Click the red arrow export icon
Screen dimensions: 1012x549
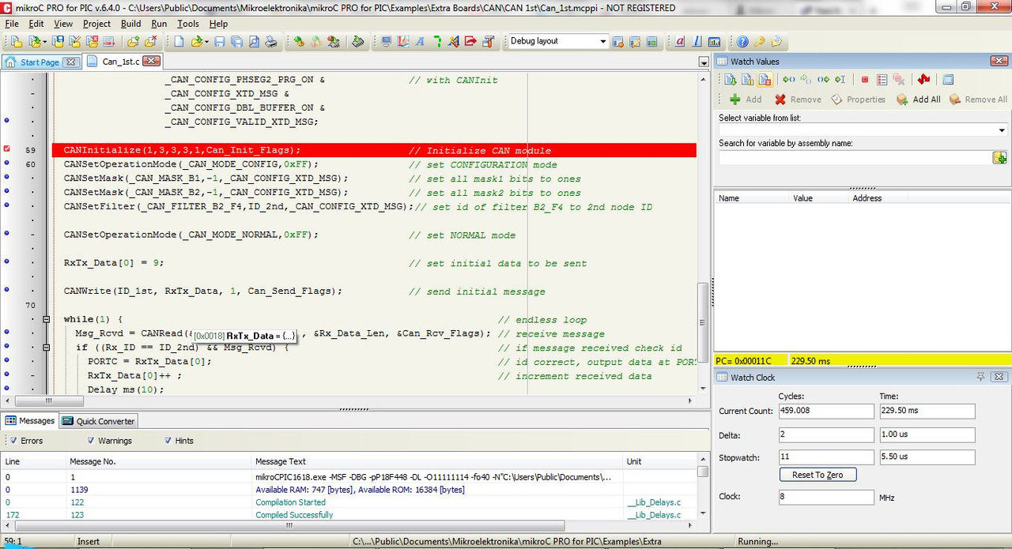click(x=470, y=41)
